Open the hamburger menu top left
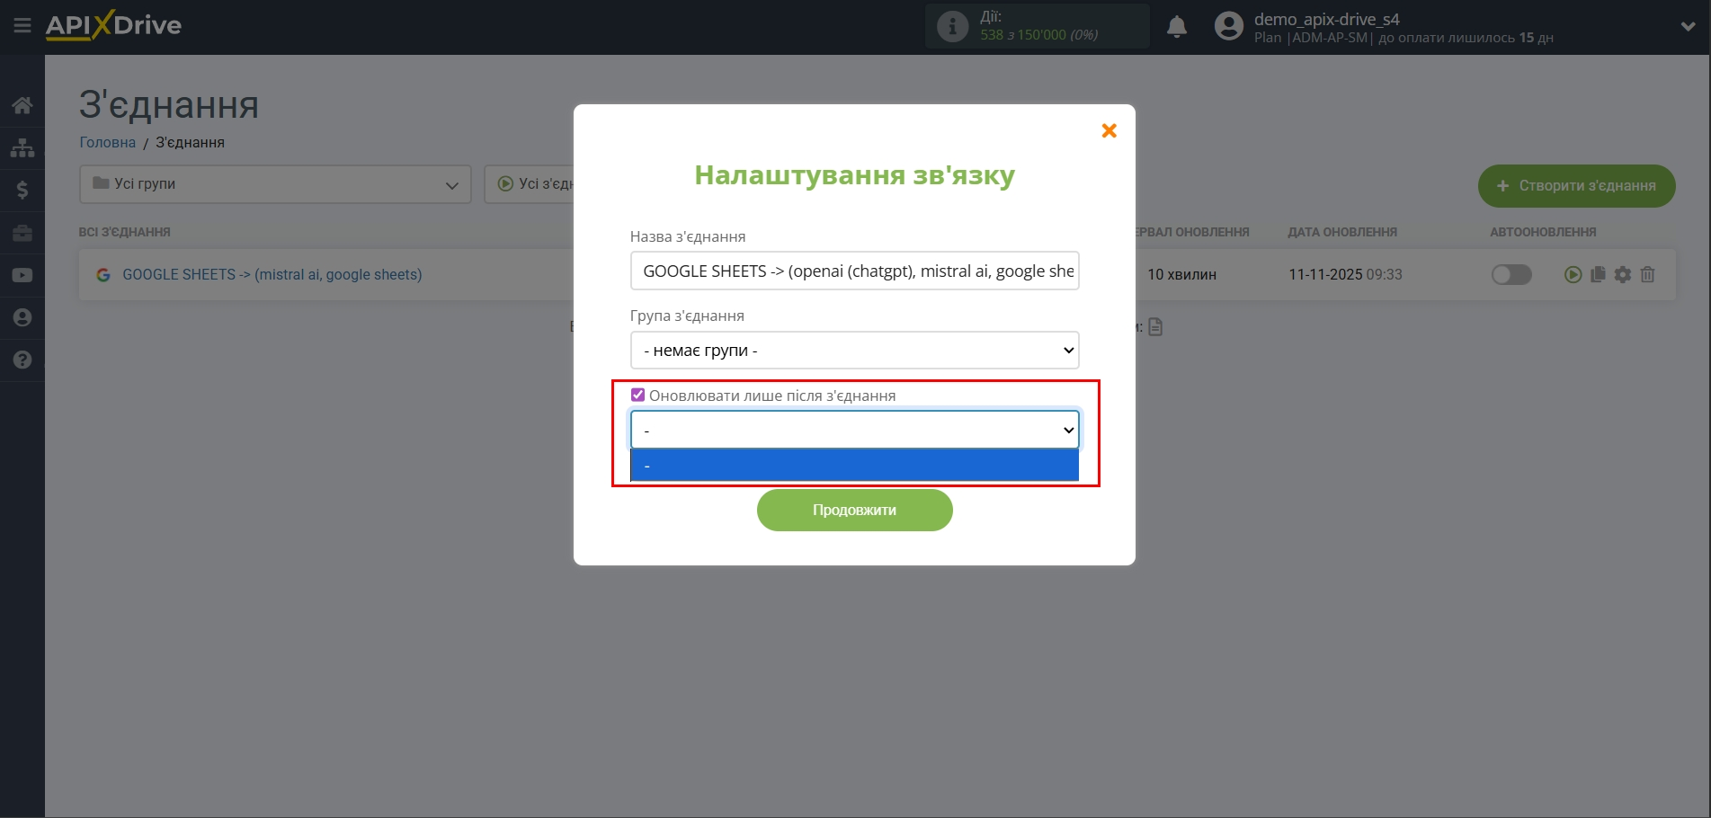Screen dimensions: 1711x818 coord(22,25)
